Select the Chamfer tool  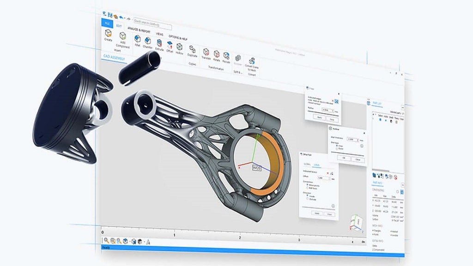click(x=147, y=41)
